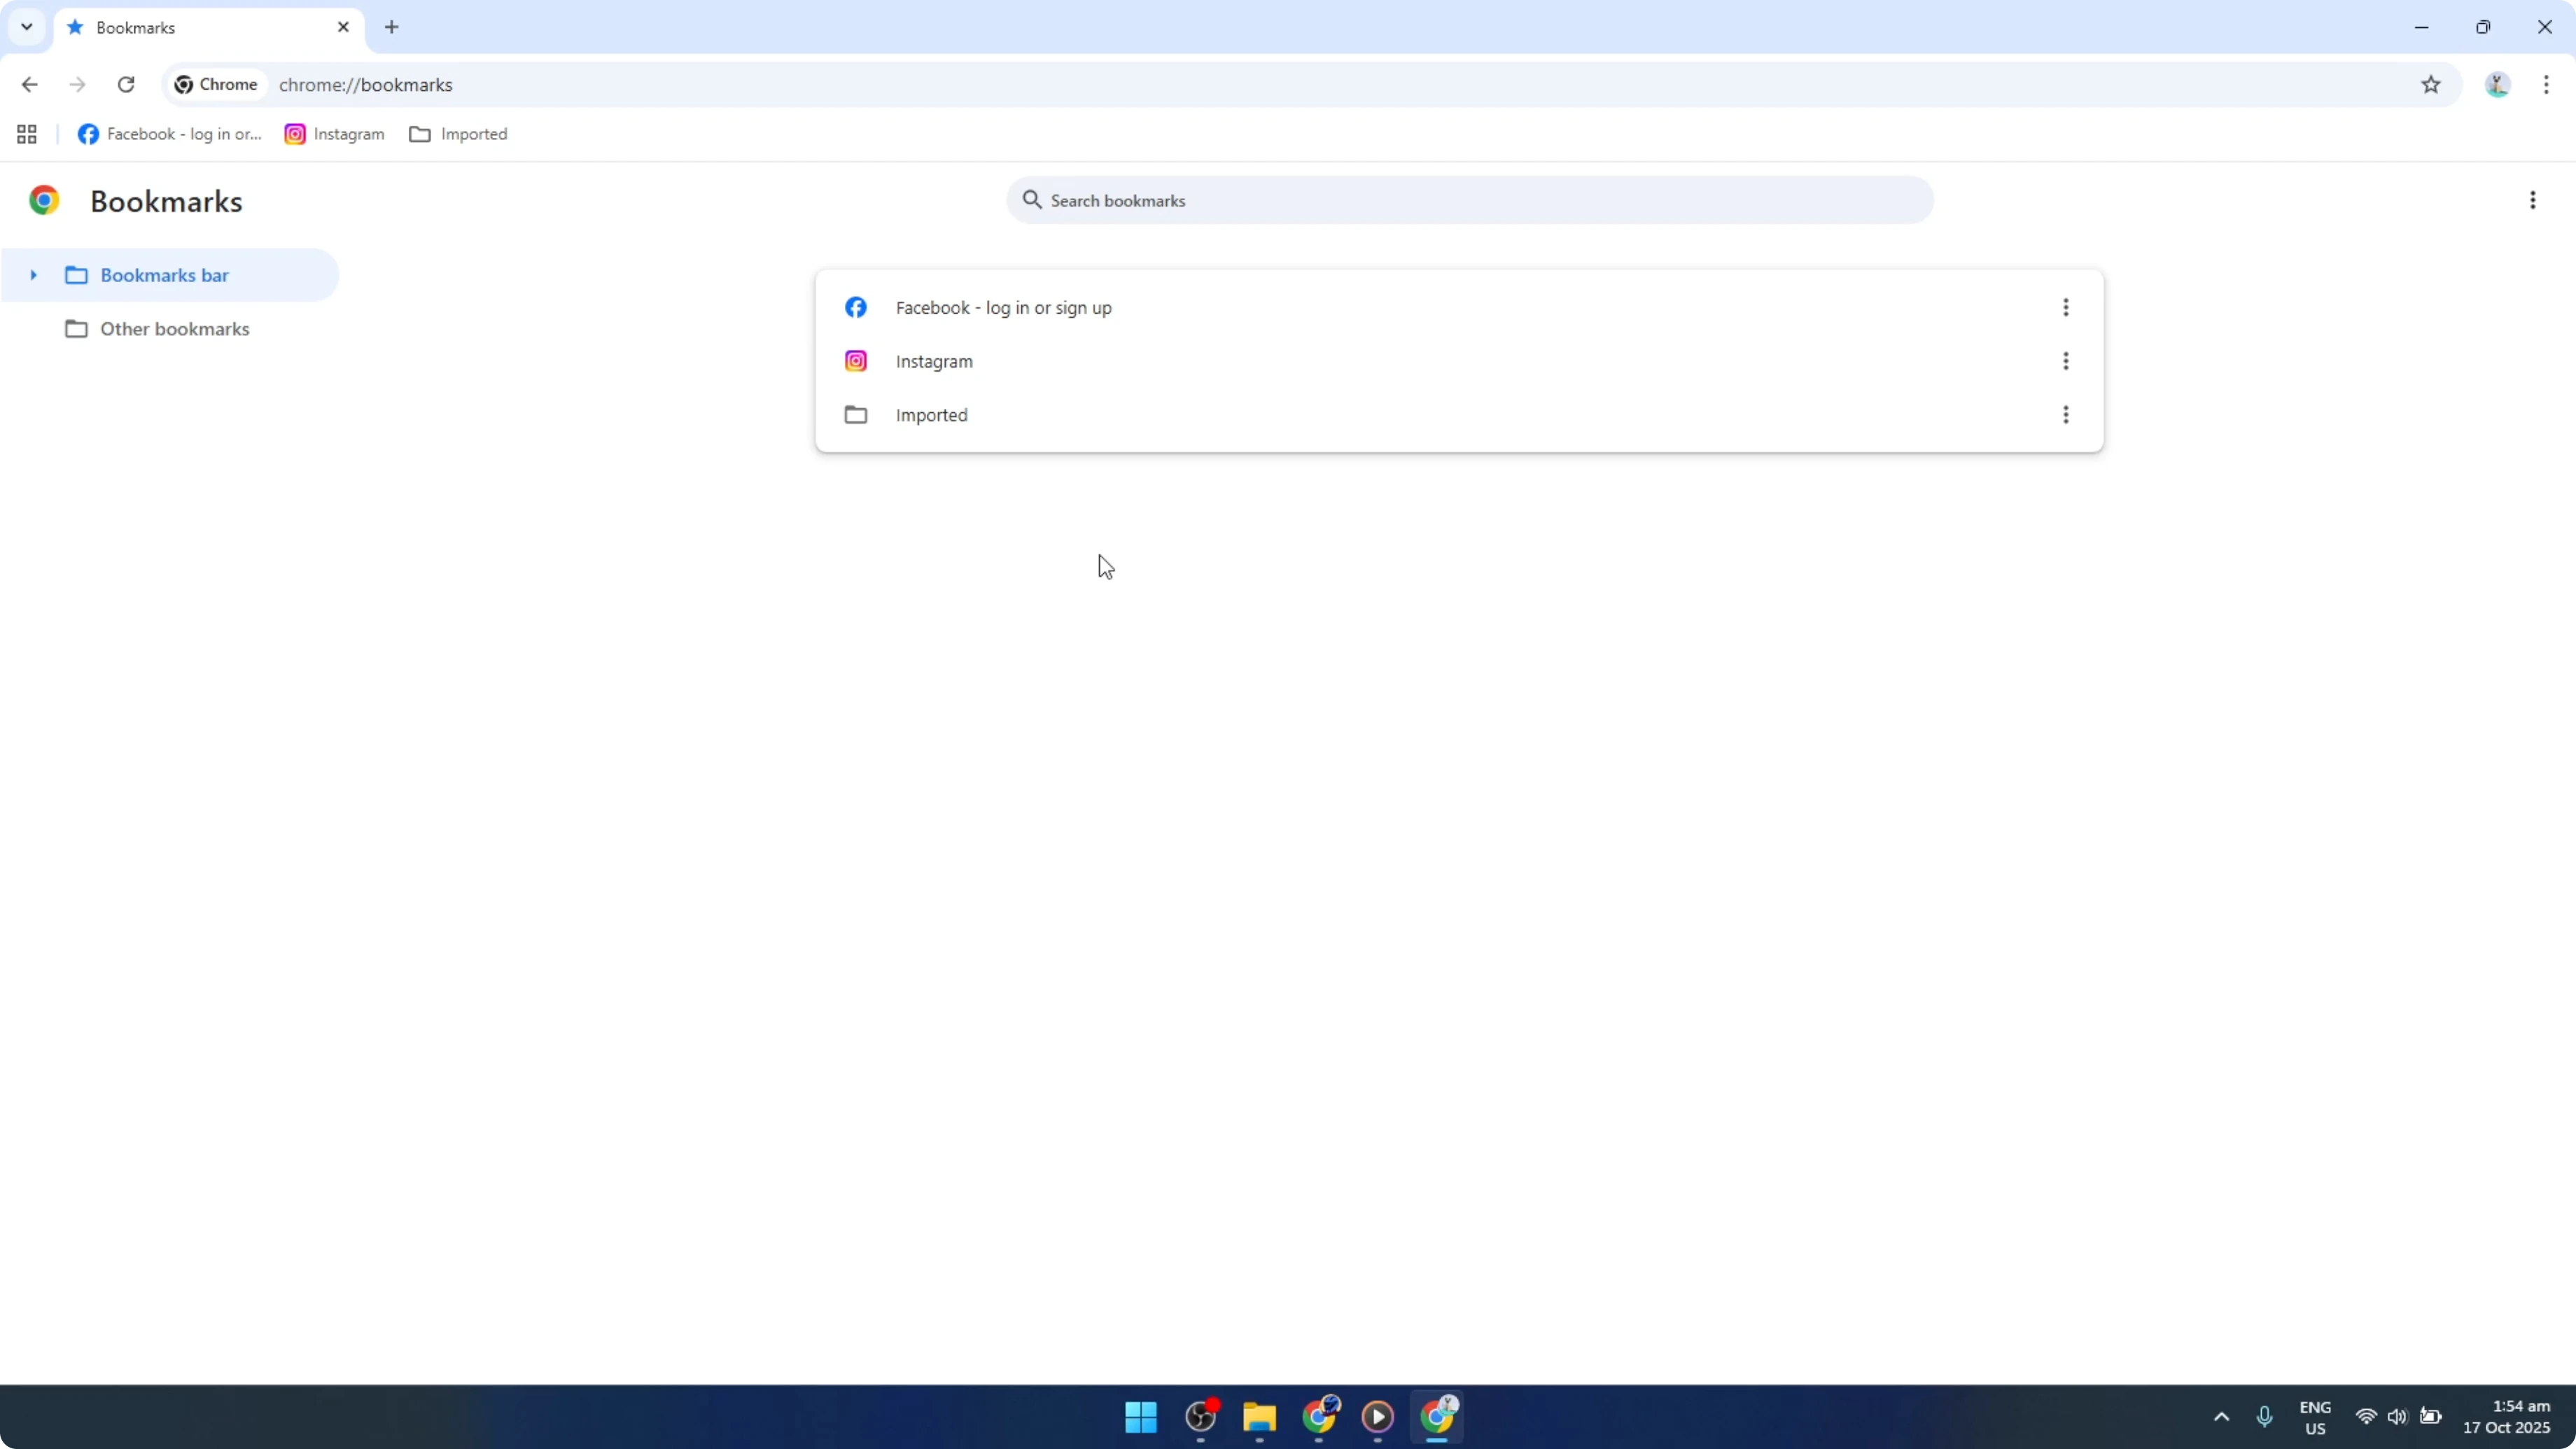The width and height of the screenshot is (2576, 1449).
Task: Click the folder icon beside Imported row
Action: click(x=856, y=415)
